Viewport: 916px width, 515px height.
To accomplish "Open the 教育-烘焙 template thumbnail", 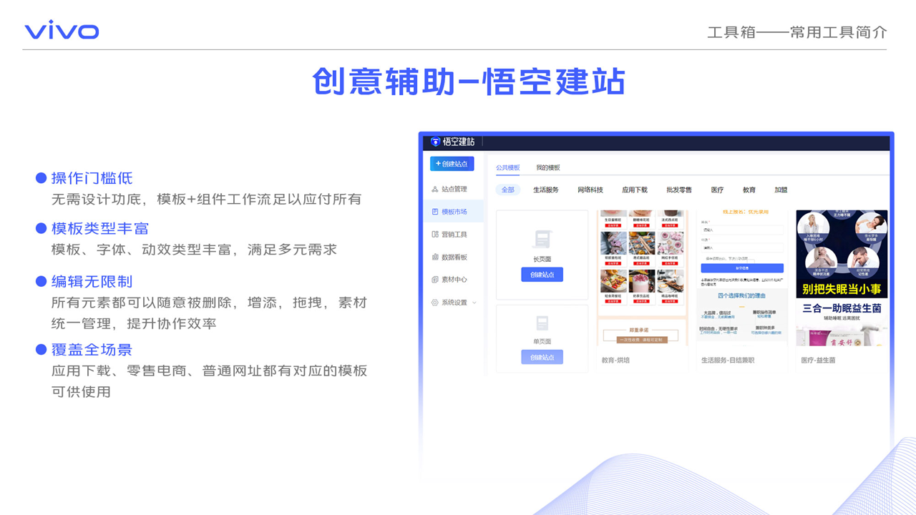I will (x=642, y=278).
